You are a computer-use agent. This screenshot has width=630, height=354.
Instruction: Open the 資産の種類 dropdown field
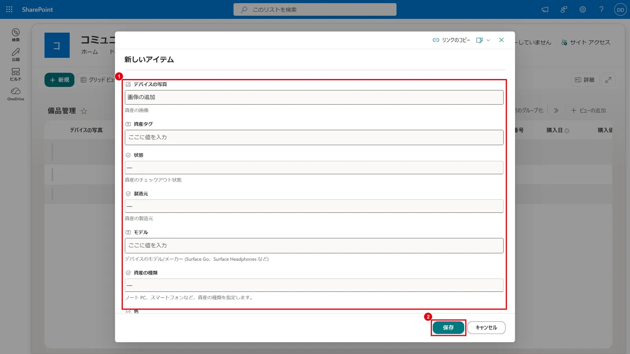[314, 285]
